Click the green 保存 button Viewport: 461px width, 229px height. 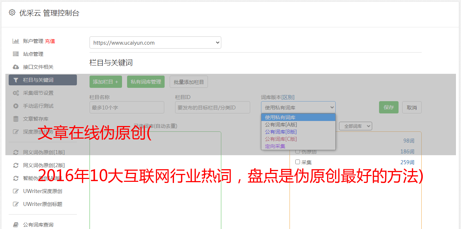389,107
